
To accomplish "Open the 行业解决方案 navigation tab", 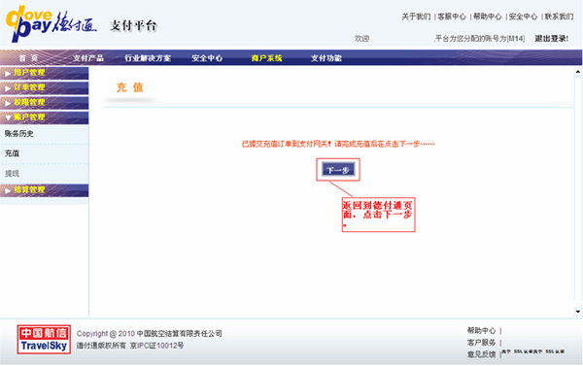I will pyautogui.click(x=148, y=58).
